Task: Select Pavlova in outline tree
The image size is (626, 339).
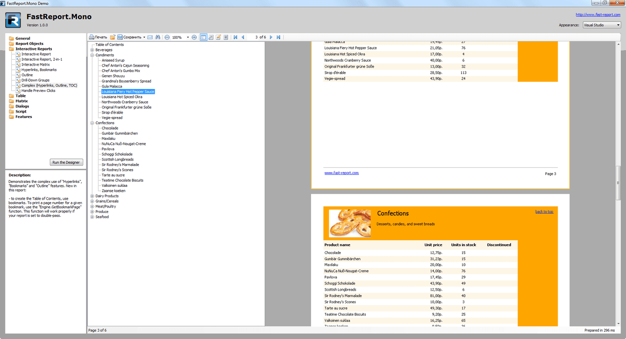Action: point(108,149)
